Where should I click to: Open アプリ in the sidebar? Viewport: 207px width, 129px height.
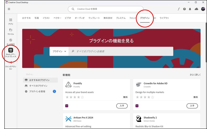11,21
